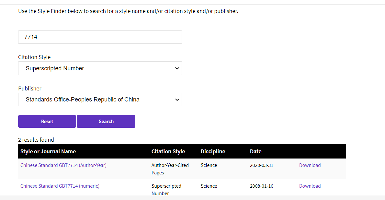This screenshot has height=200, width=385.
Task: Download the GBT7714 numeric style
Action: point(310,186)
